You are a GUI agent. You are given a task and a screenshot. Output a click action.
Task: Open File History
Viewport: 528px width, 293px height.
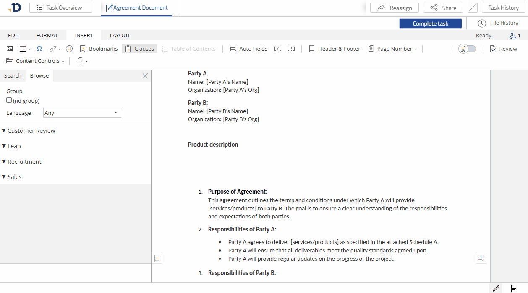click(498, 23)
